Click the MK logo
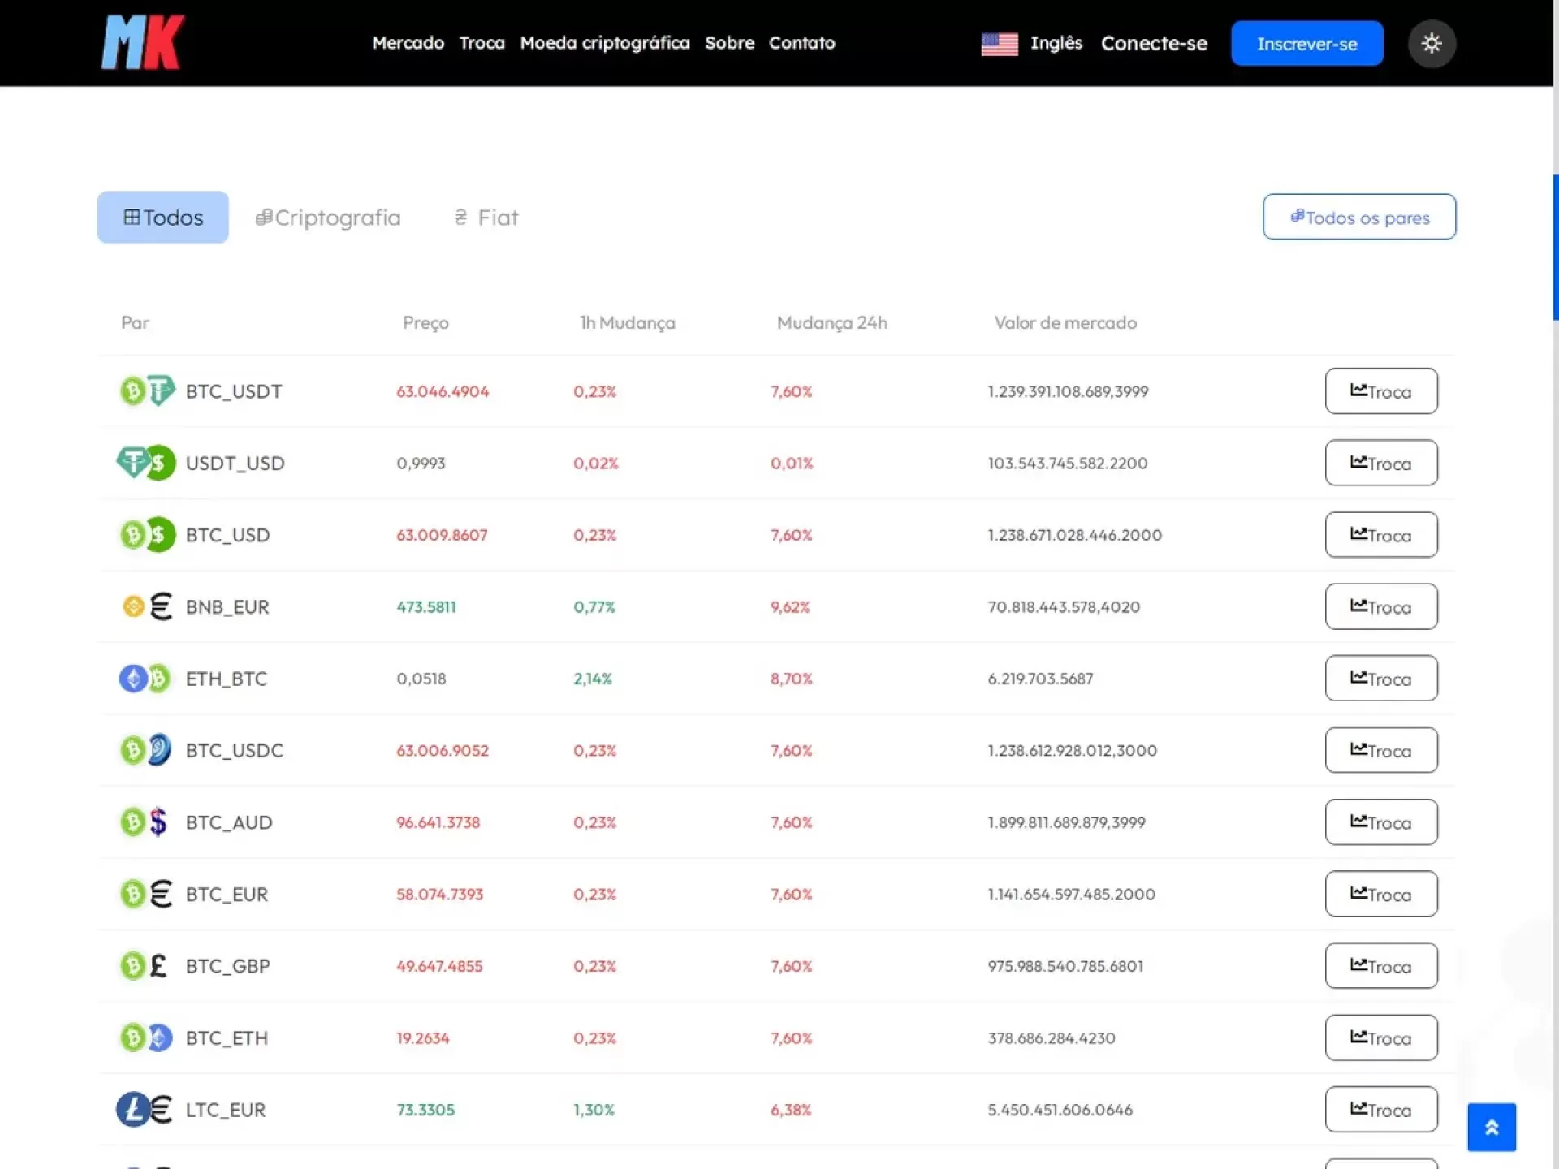Viewport: 1559px width, 1169px height. pos(143,42)
